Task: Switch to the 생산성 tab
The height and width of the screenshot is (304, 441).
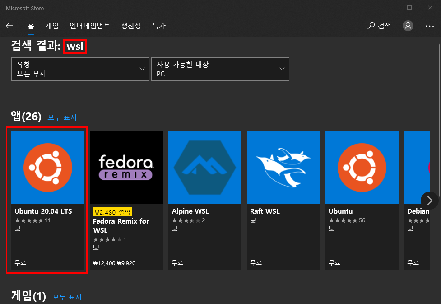Action: click(131, 26)
